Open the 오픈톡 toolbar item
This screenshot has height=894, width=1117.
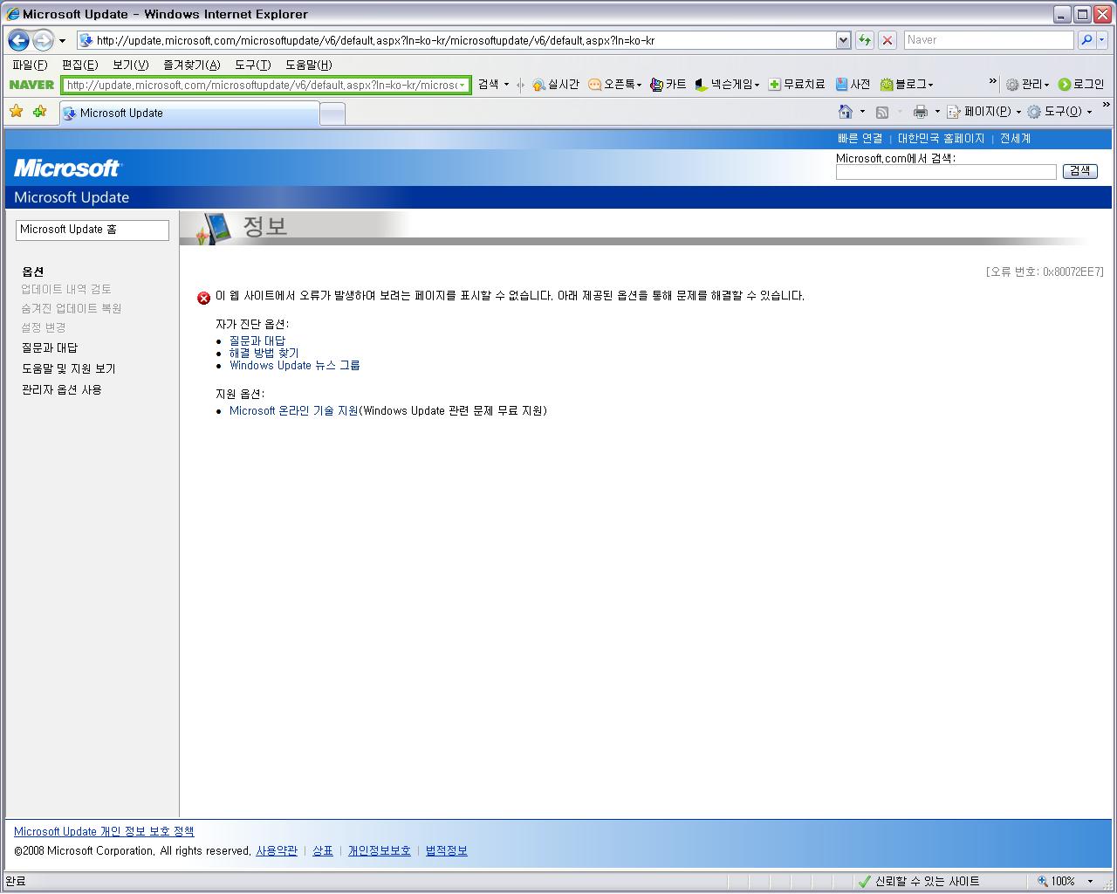pyautogui.click(x=615, y=85)
